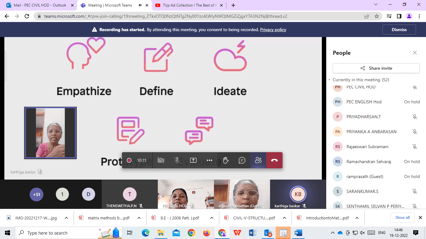Toggle mute icon next to PRIYADHARSAN.T
This screenshot has width=426, height=239.
pyautogui.click(x=414, y=117)
